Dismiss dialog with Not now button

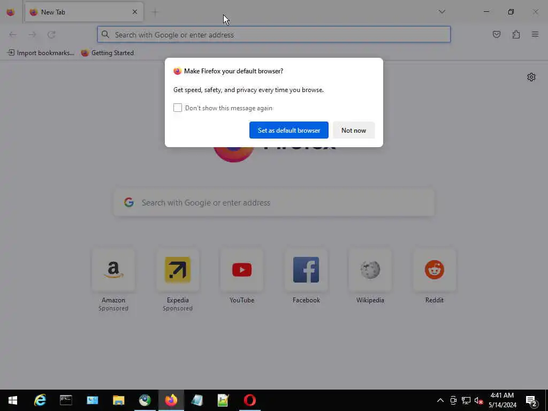(x=354, y=130)
